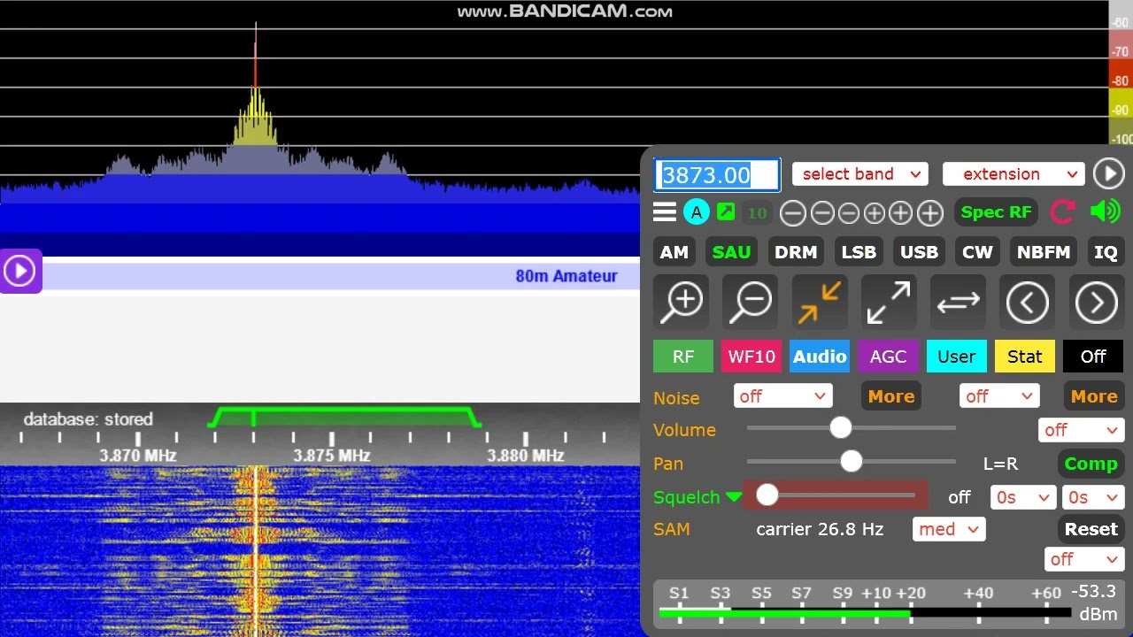The height and width of the screenshot is (637, 1133).
Task: Switch to the User tab
Action: click(x=957, y=357)
